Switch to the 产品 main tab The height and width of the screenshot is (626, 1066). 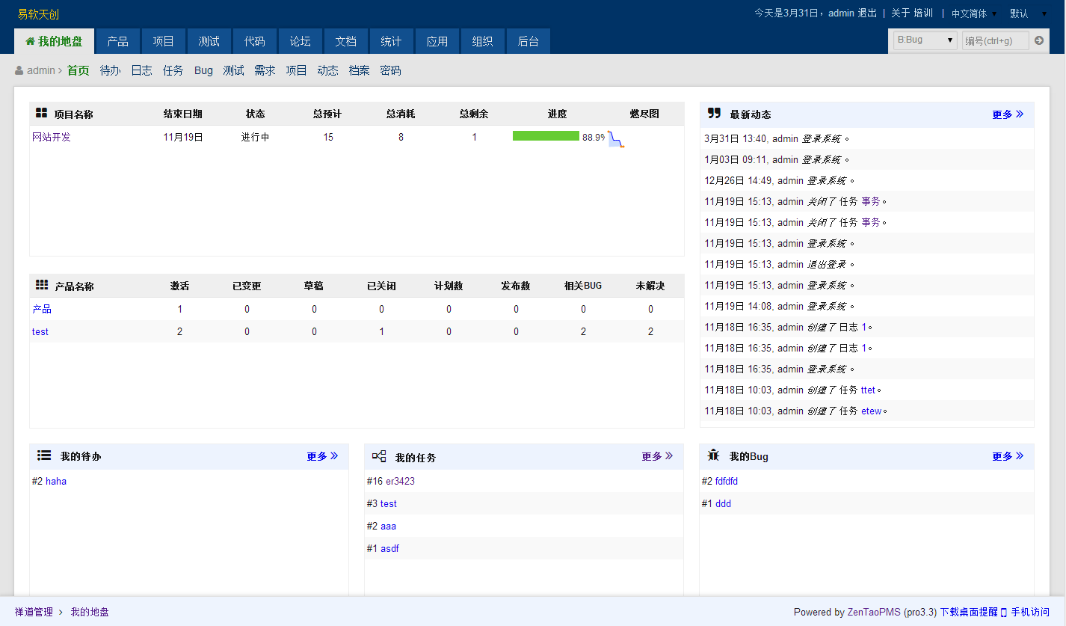coord(117,41)
